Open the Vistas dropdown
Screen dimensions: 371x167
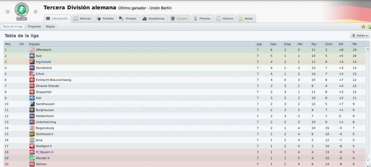click(360, 35)
